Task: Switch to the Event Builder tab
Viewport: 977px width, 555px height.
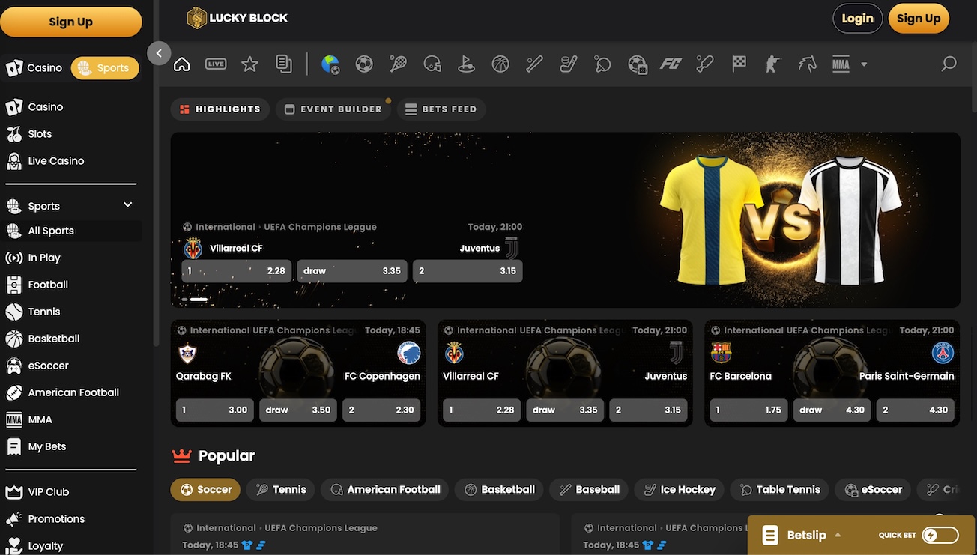Action: coord(333,109)
